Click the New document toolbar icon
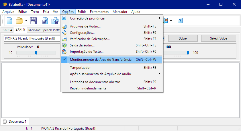The height and width of the screenshot is (131, 241). [9, 21]
